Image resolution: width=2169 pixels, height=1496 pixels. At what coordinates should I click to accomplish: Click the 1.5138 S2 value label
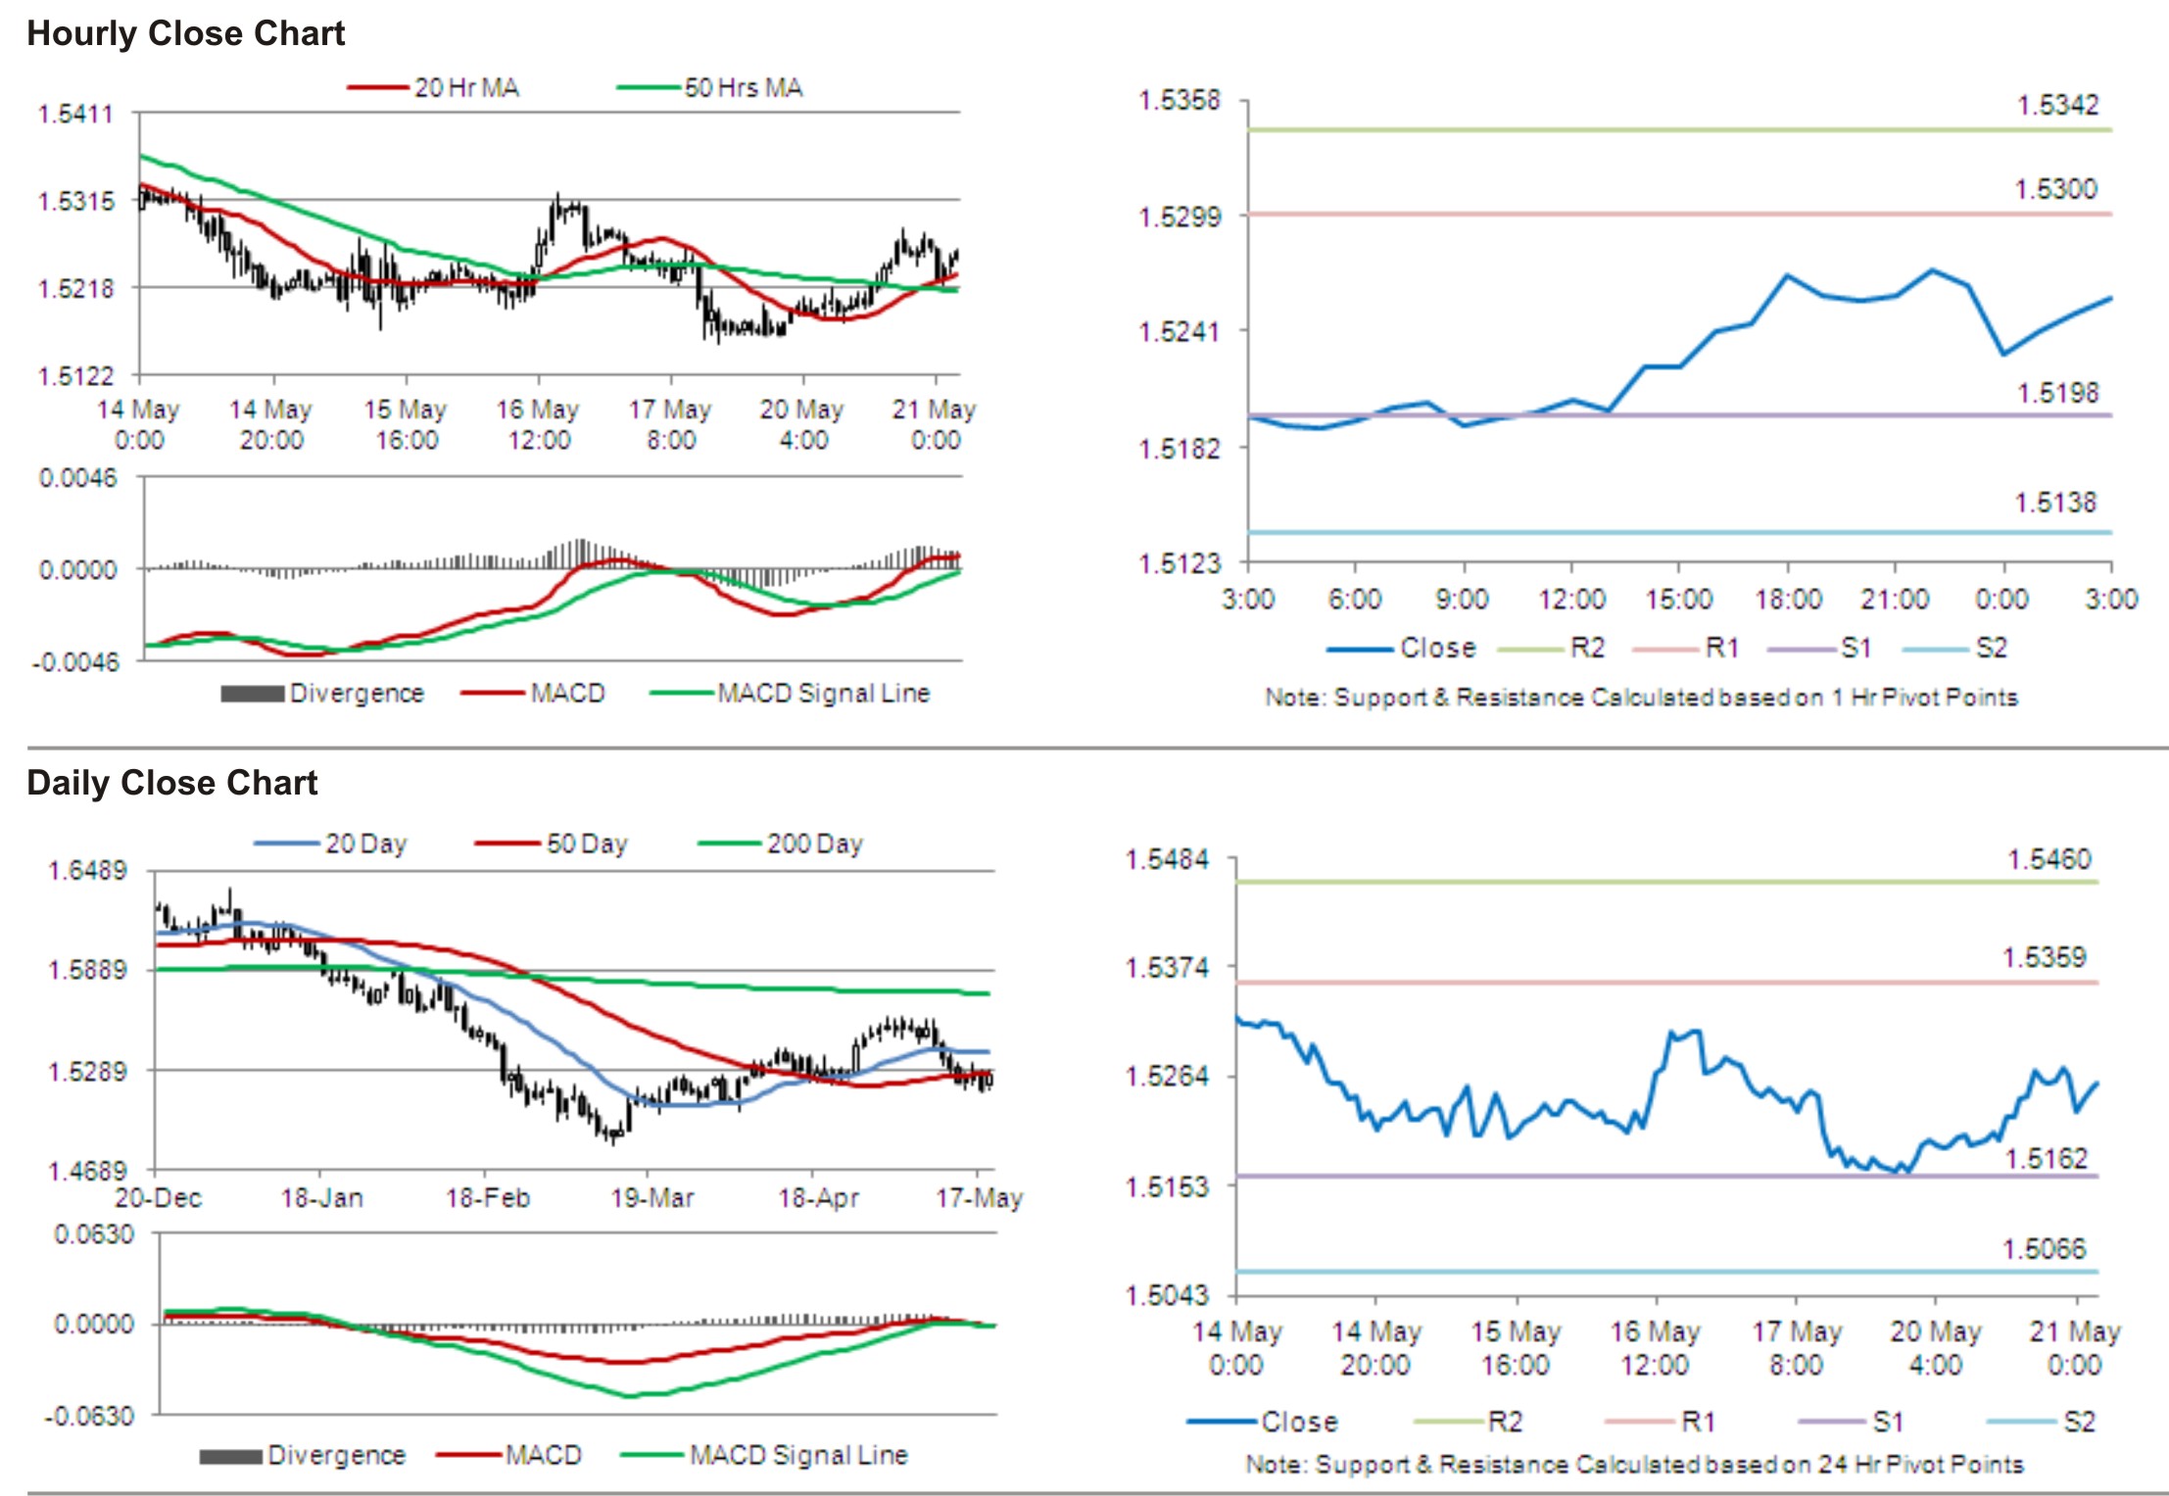pyautogui.click(x=2055, y=503)
